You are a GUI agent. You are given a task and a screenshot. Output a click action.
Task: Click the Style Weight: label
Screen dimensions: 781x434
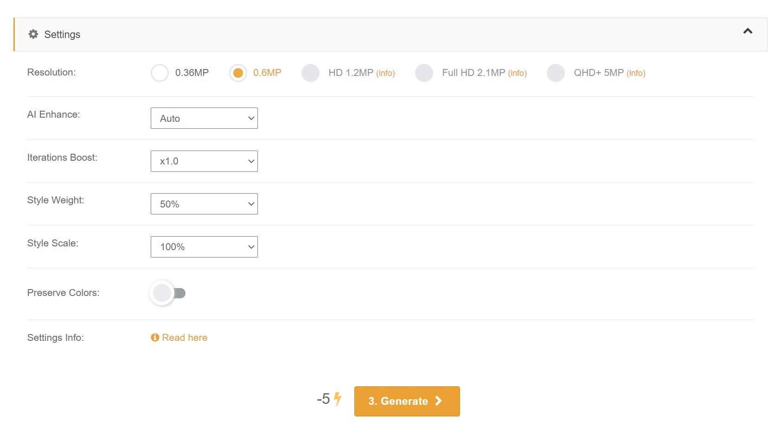[x=56, y=200]
